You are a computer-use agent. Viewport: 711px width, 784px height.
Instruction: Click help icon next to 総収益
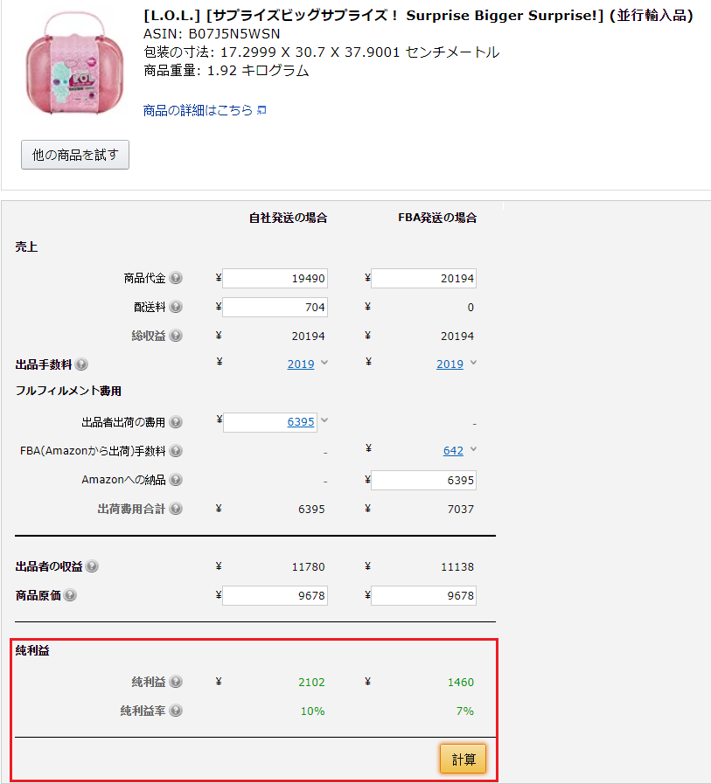(x=176, y=336)
